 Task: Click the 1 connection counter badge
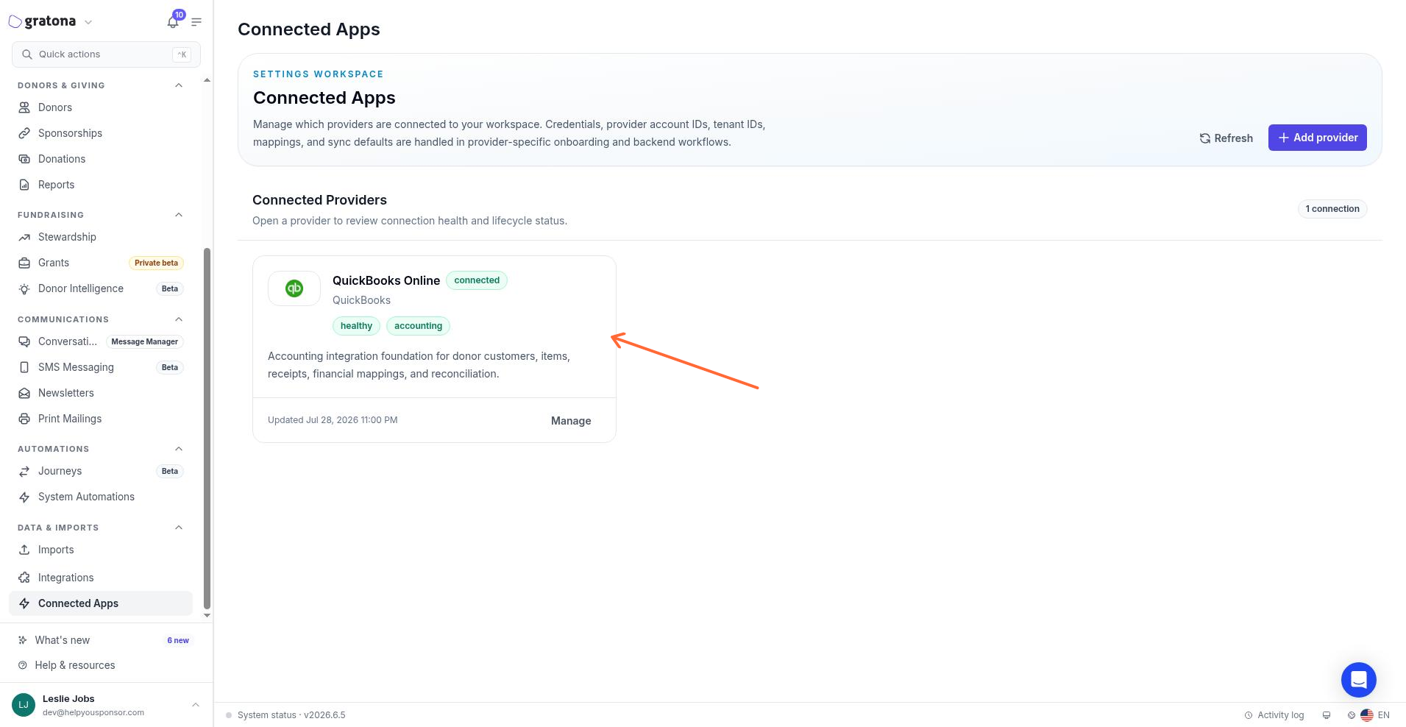1332,209
